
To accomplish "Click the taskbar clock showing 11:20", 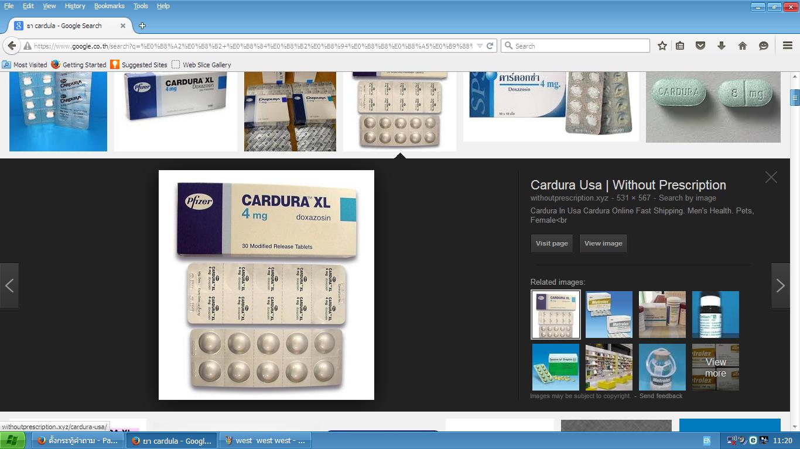I will click(782, 441).
